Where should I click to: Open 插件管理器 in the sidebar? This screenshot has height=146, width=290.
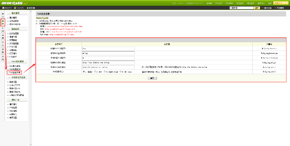14,34
